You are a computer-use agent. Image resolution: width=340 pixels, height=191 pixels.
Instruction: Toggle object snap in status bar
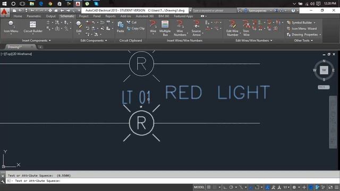click(x=257, y=187)
